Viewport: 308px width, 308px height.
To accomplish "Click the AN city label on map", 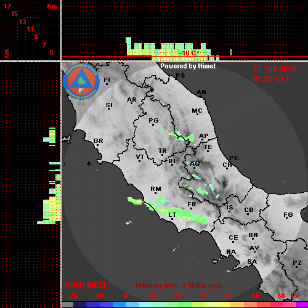I will [x=201, y=92].
